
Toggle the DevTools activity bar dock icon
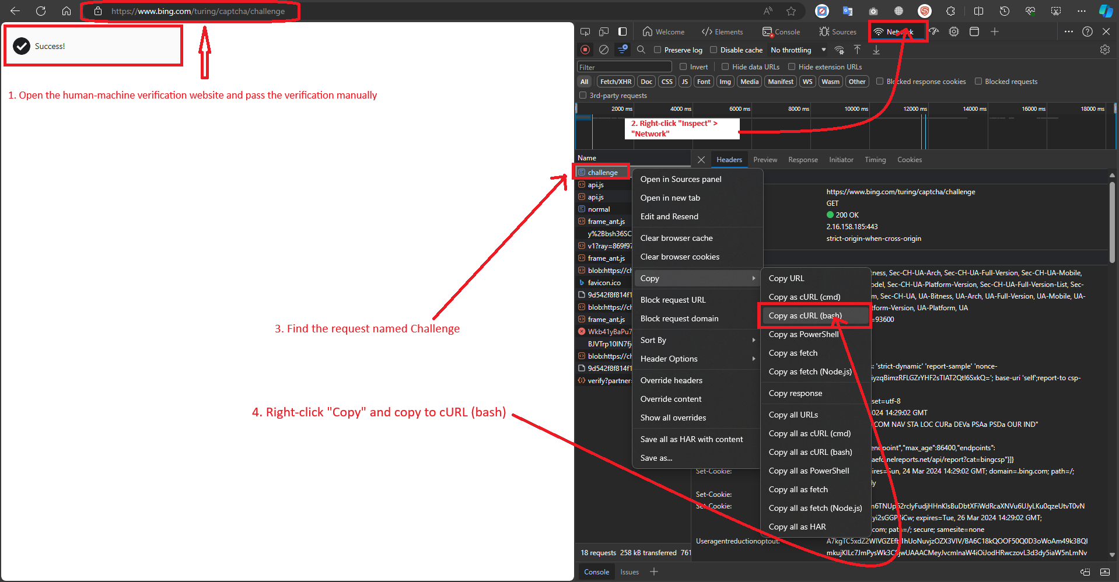coord(623,31)
